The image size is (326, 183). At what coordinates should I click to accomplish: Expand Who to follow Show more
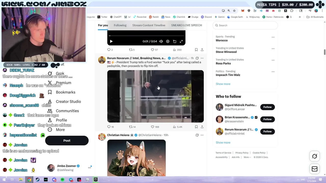(x=223, y=143)
